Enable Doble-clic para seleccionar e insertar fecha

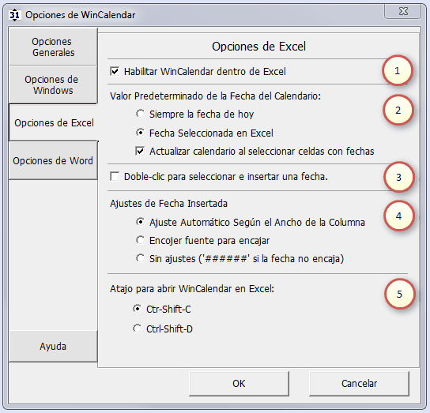point(115,176)
